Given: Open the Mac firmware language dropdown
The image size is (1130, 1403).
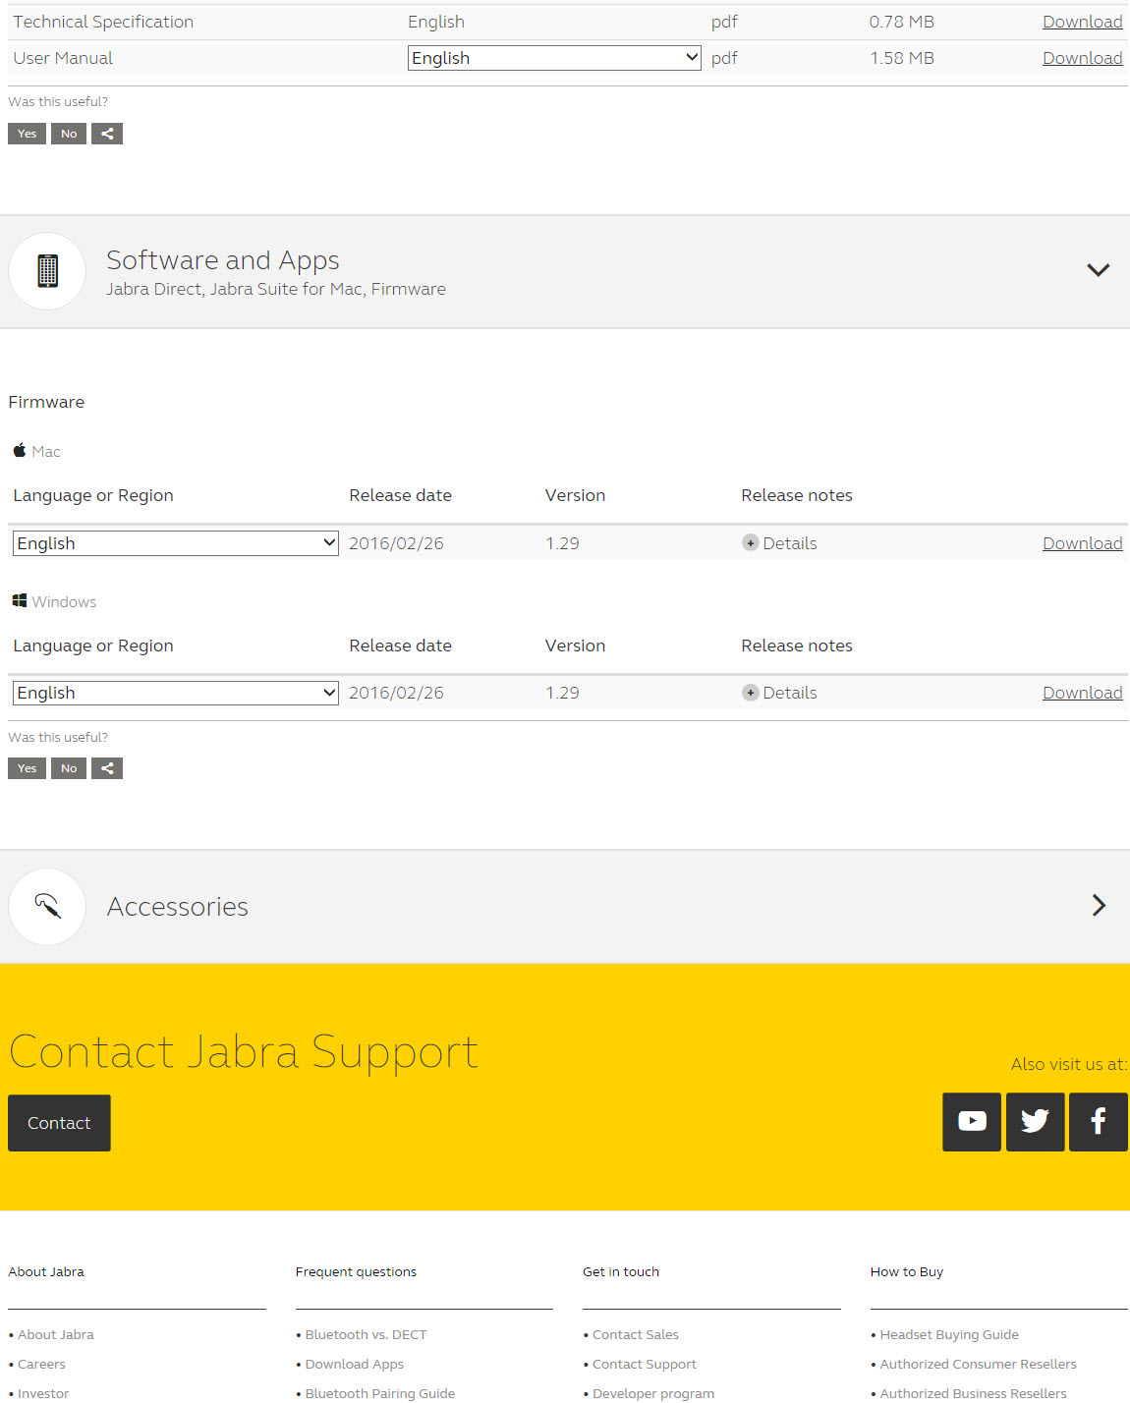Looking at the screenshot, I should coord(176,543).
